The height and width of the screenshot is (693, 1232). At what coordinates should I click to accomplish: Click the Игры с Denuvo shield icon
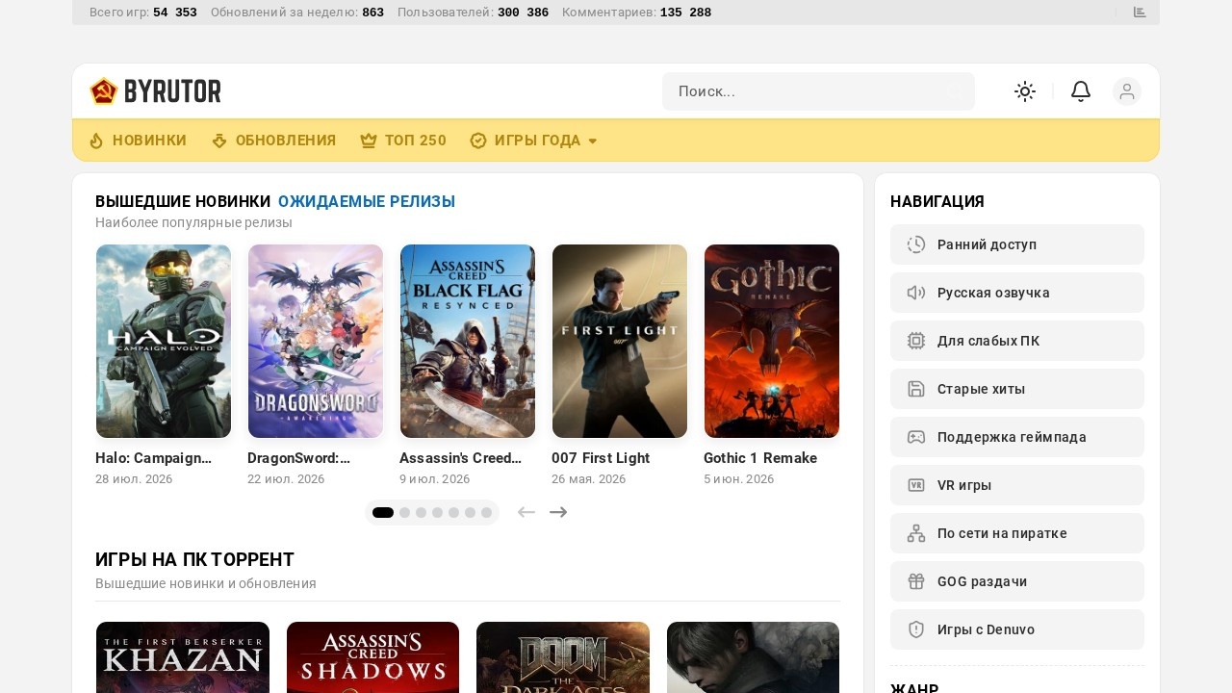click(916, 629)
